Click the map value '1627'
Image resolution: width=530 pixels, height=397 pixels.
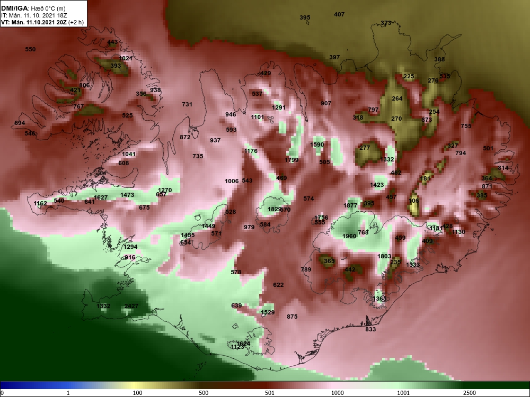[101, 197]
